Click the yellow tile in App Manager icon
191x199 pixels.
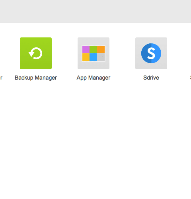[86, 57]
